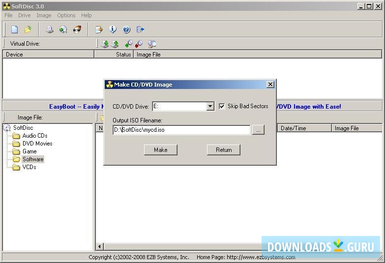
Task: Open the Help menu
Action: tap(87, 15)
